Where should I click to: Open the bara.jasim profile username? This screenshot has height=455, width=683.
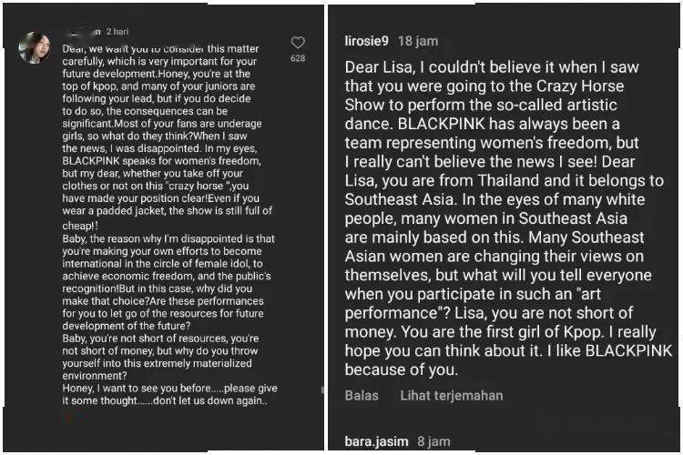point(376,441)
